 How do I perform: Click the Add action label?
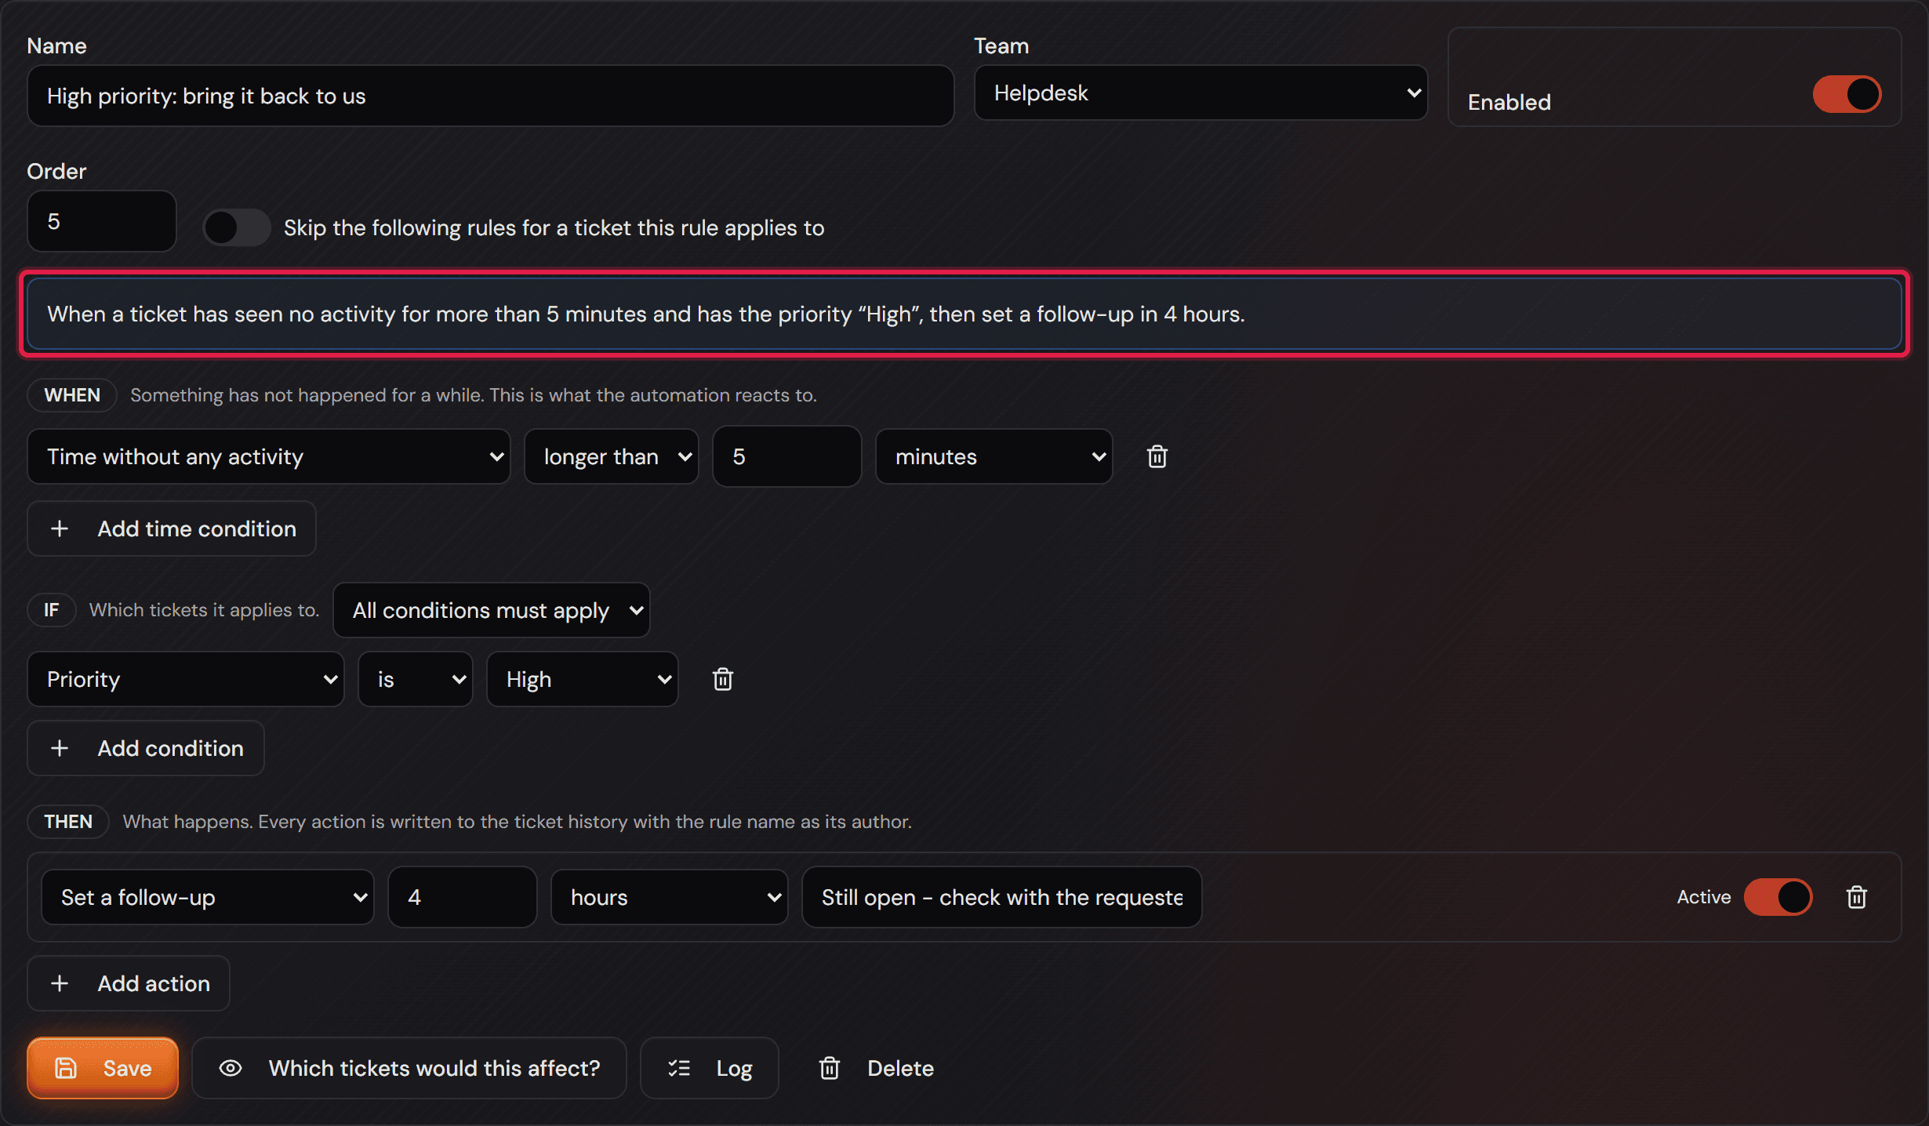tap(154, 983)
